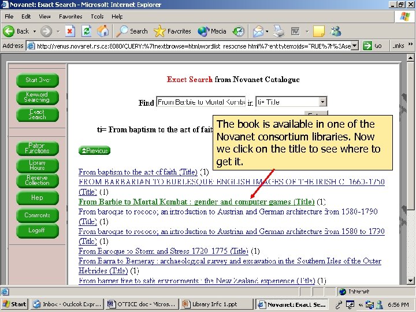The height and width of the screenshot is (312, 416).
Task: Click the system tray clock 6:56 PM
Action: click(x=398, y=304)
